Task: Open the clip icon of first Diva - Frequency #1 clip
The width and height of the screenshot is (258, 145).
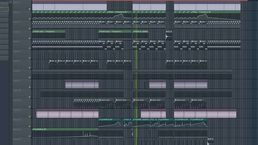Action: click(x=108, y=12)
